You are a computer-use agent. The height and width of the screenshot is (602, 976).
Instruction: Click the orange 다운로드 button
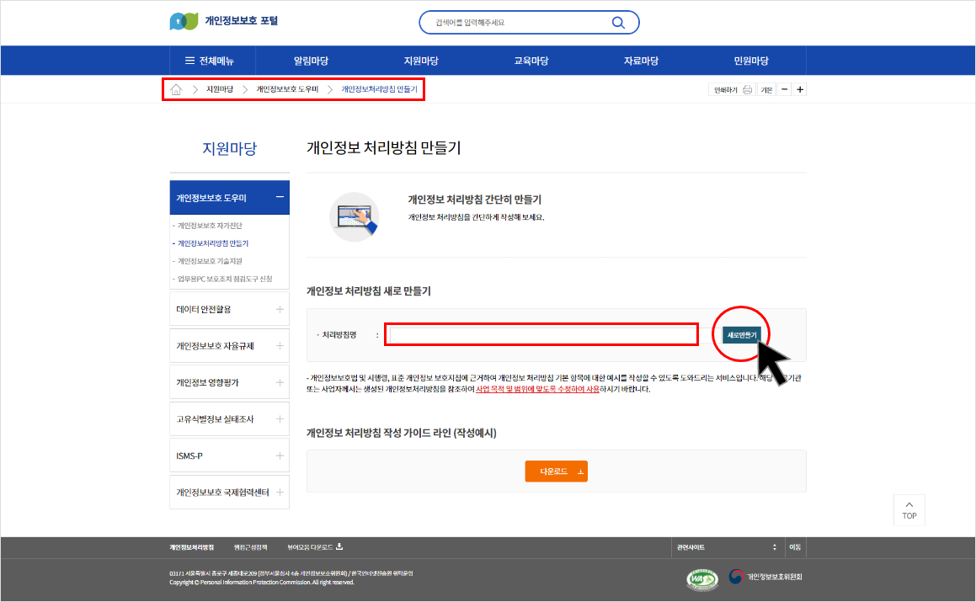tap(556, 471)
